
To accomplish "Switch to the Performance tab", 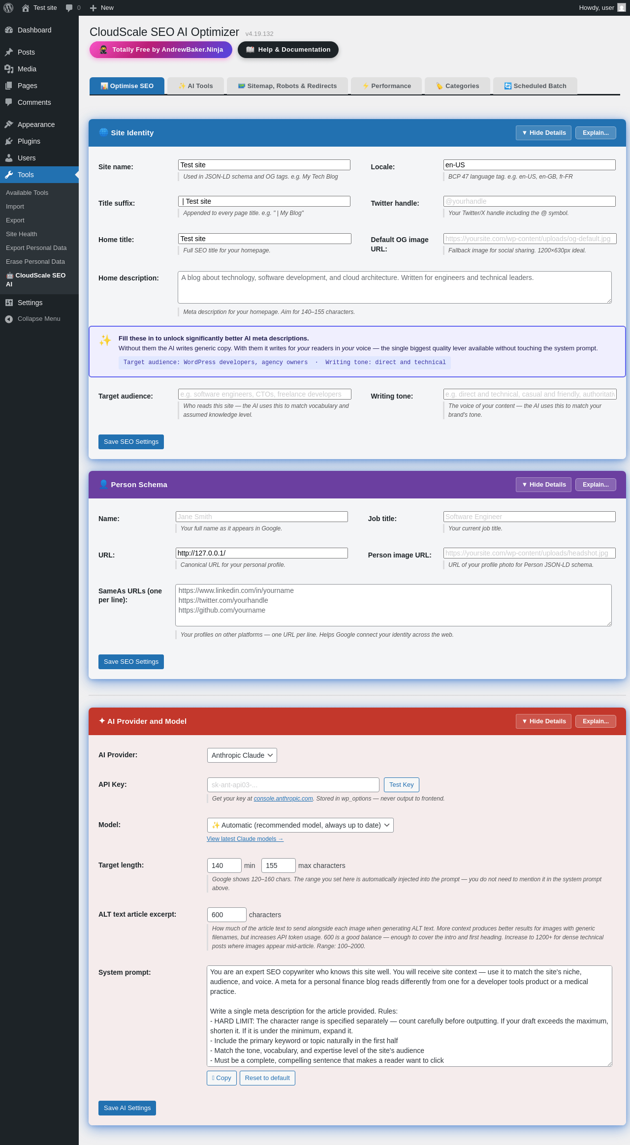I will point(386,86).
